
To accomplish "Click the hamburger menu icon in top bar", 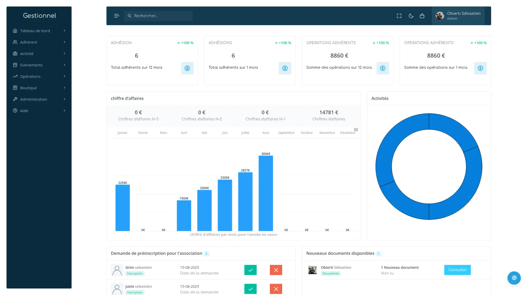I will click(117, 16).
